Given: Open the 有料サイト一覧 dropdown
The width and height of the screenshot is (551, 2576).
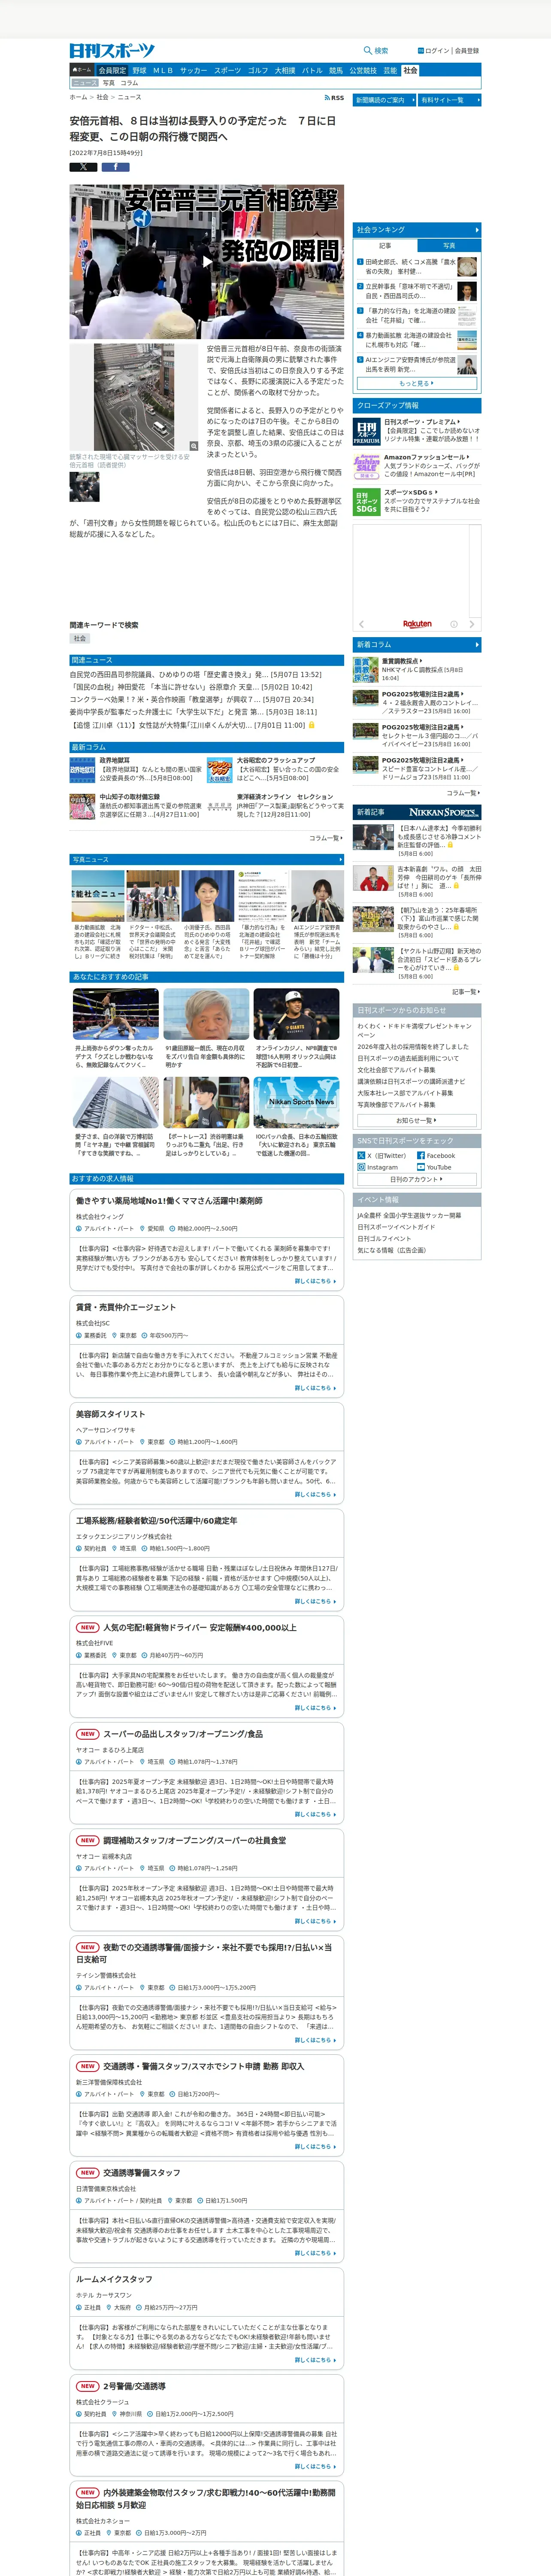Looking at the screenshot, I should [449, 100].
